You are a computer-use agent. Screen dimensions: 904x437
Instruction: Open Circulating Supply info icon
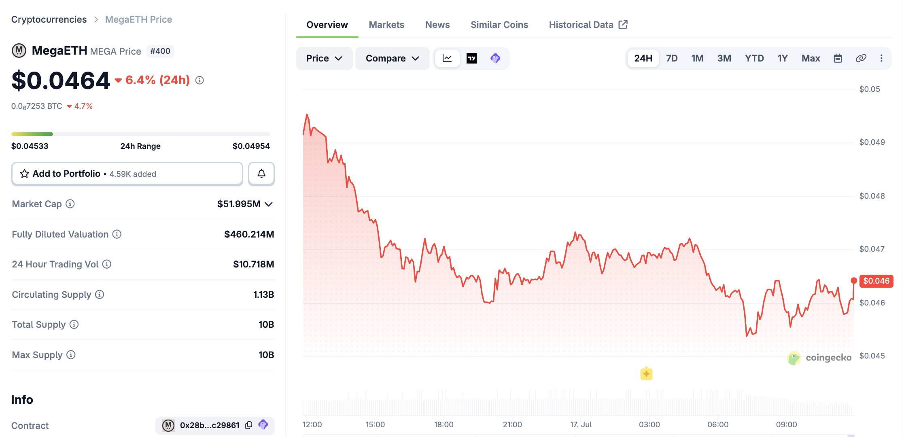[100, 295]
